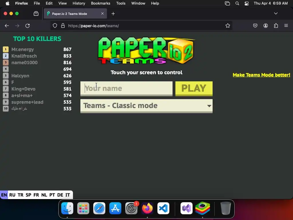Open App Store from the dock

click(115, 208)
